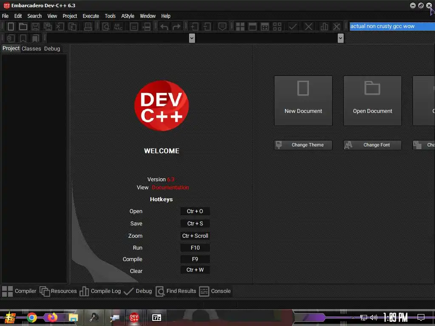435x326 pixels.
Task: Click the volume speaker tray icon
Action: (x=374, y=318)
